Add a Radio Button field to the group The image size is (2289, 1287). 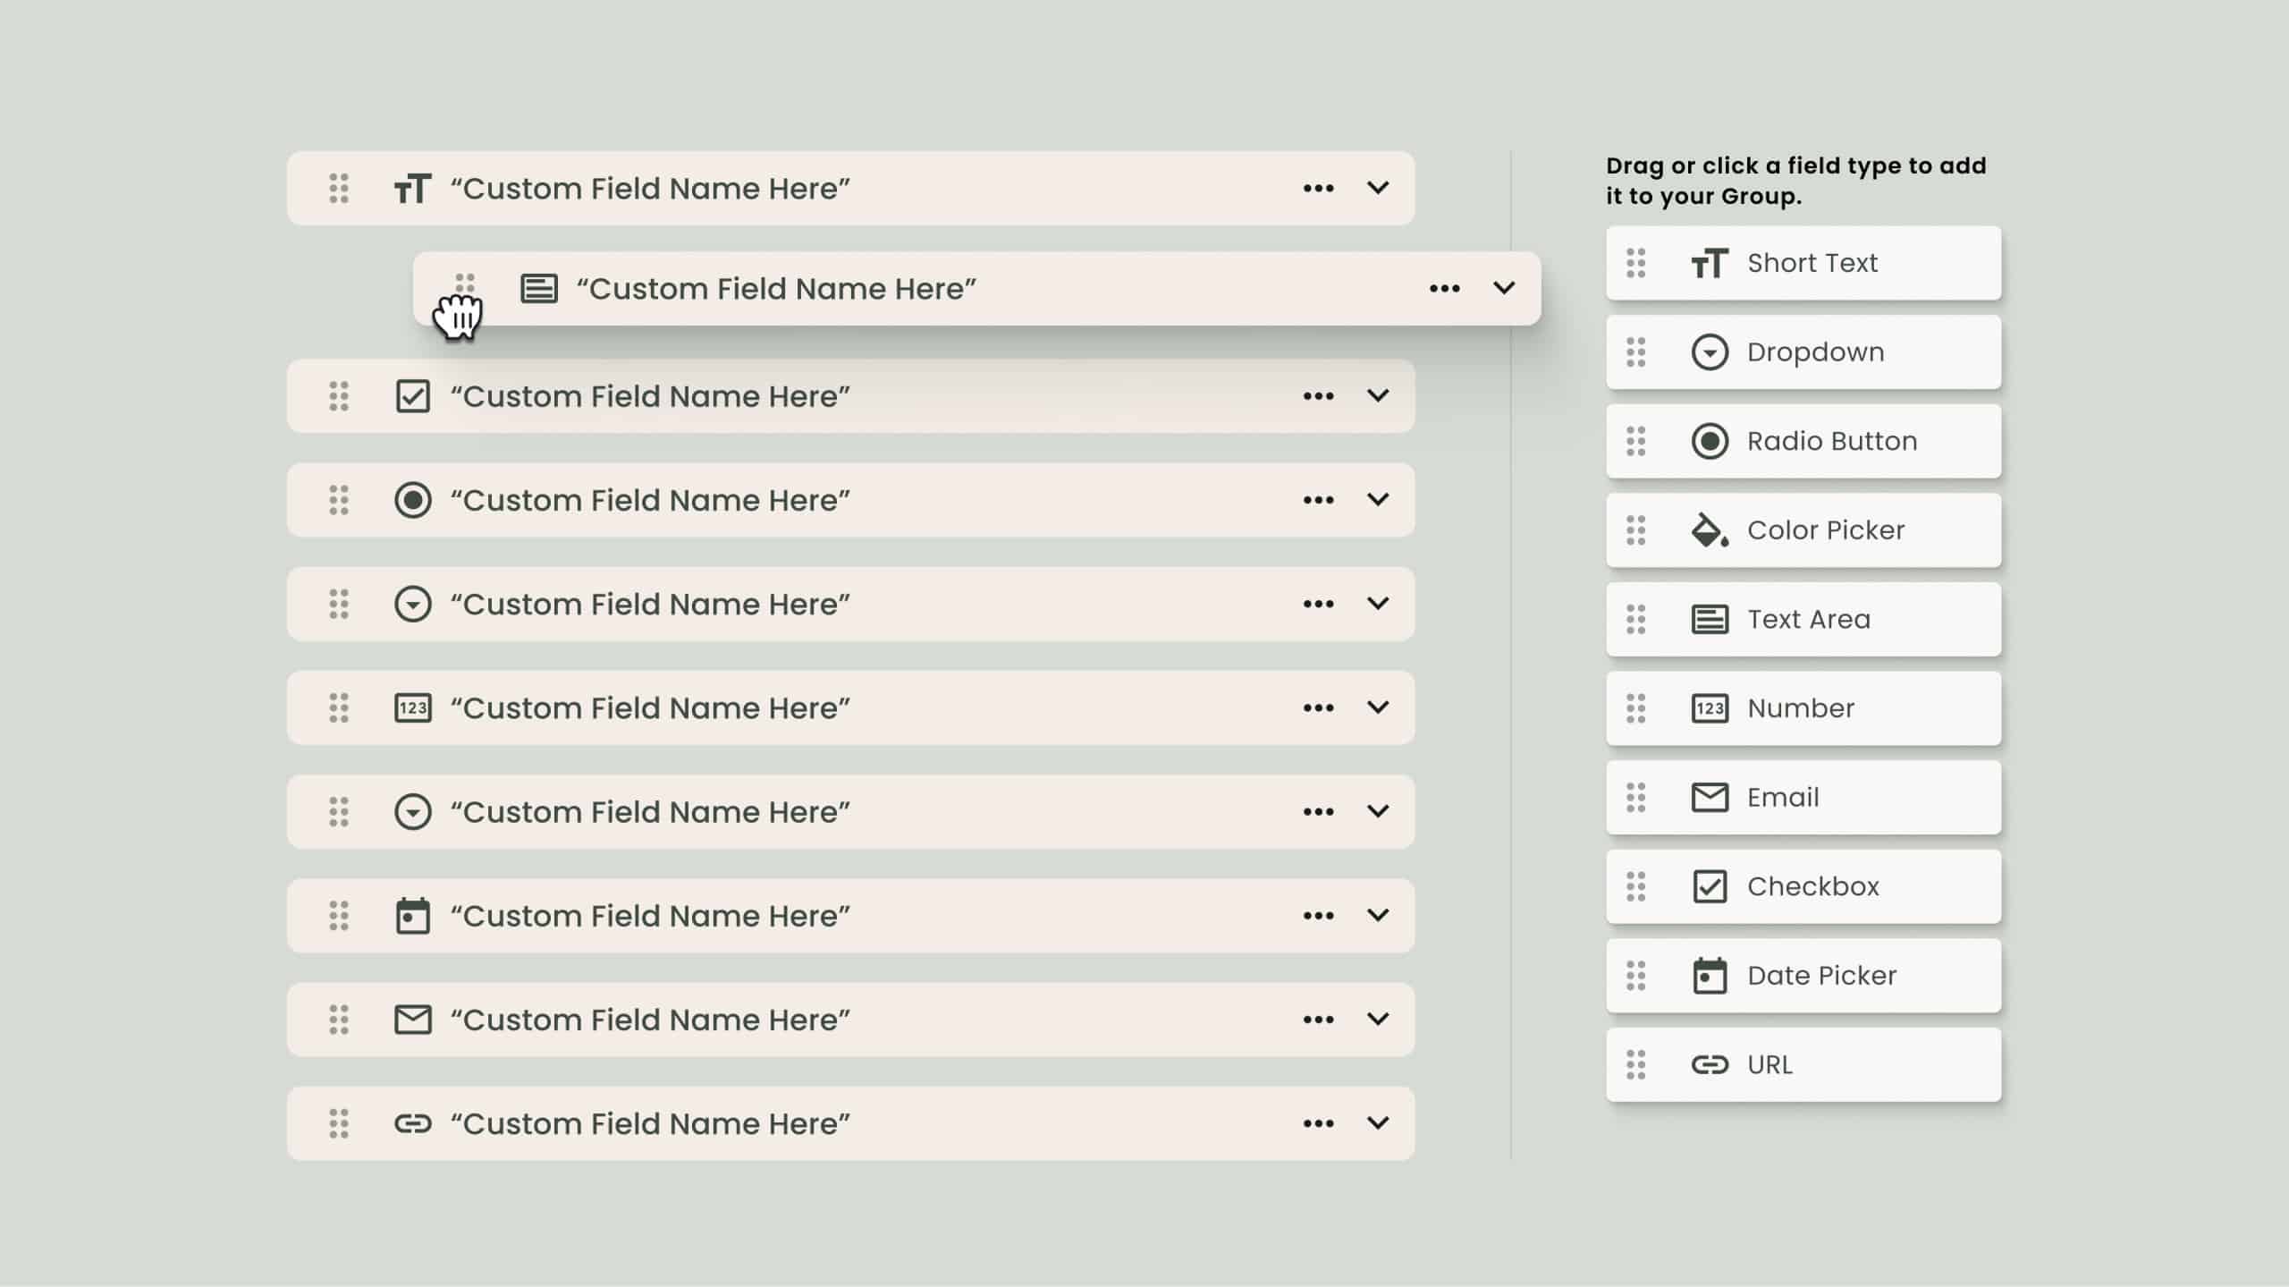[x=1803, y=441]
